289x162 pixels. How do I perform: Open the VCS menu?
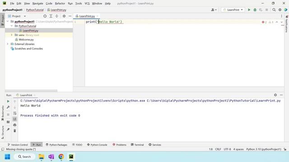(87, 3)
